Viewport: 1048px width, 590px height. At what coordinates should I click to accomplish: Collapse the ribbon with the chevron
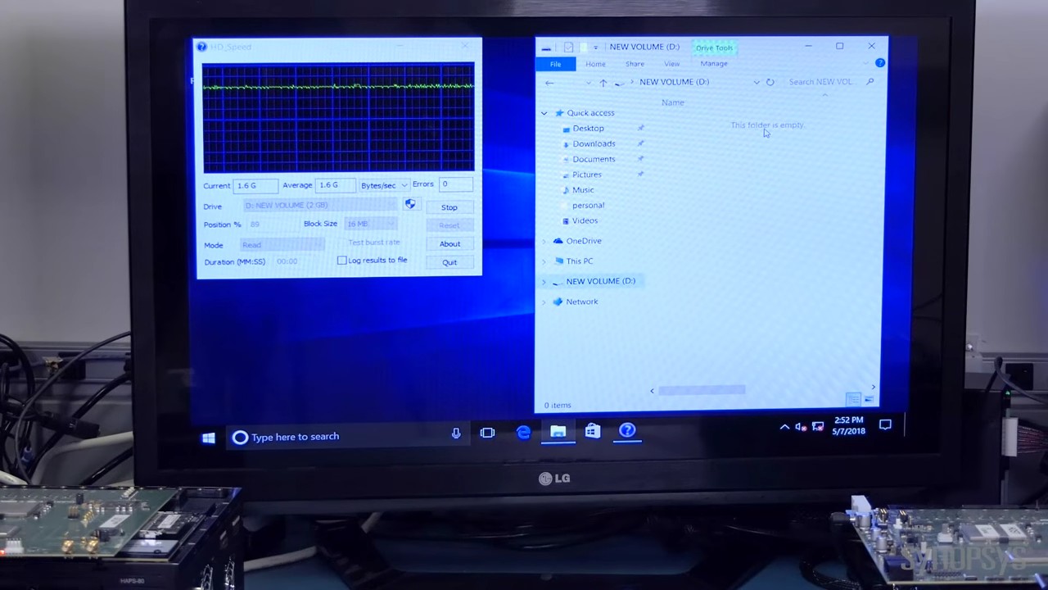866,64
